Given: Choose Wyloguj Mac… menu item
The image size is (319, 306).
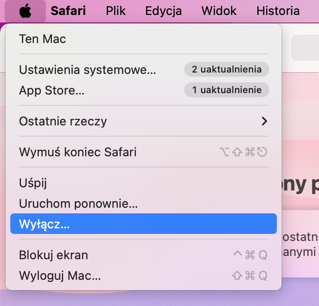Looking at the screenshot, I should point(144,276).
